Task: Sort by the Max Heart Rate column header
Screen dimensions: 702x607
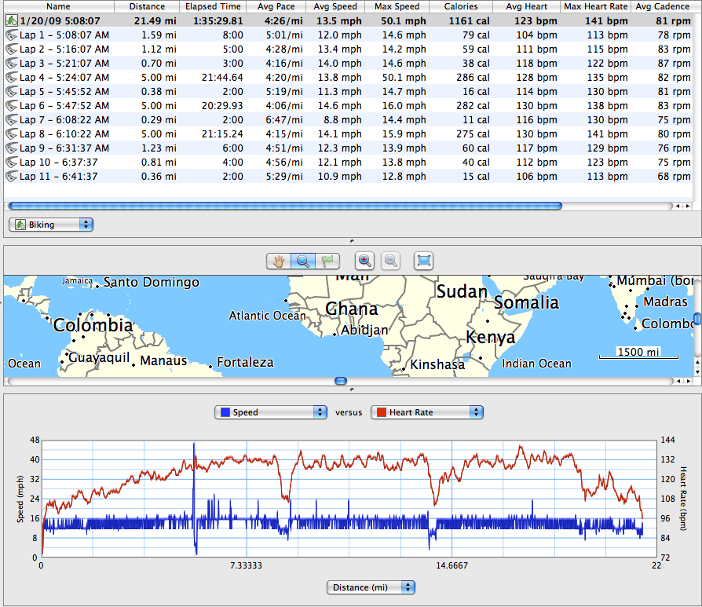Action: click(x=595, y=6)
